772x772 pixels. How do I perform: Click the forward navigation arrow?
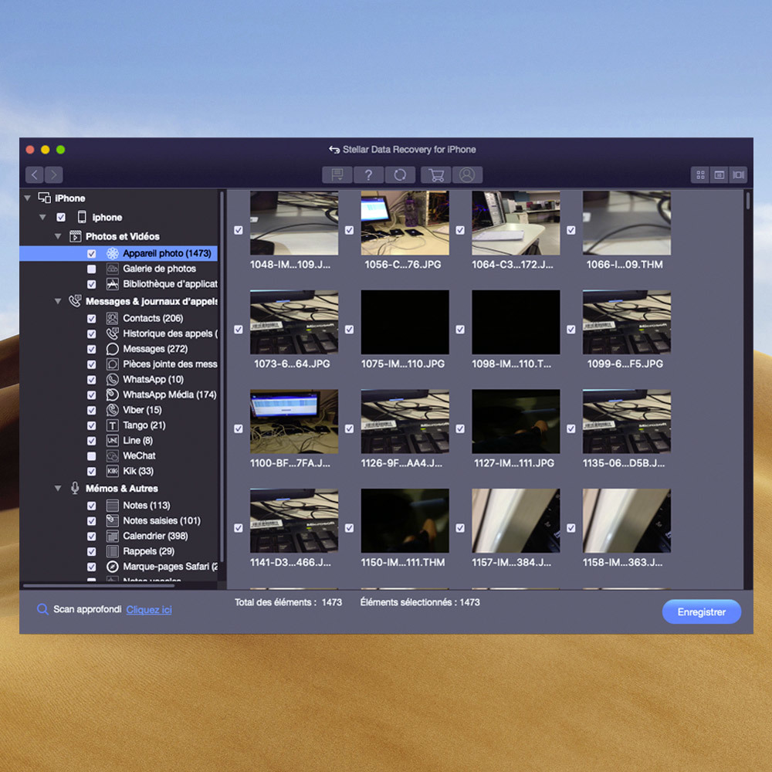tap(54, 174)
